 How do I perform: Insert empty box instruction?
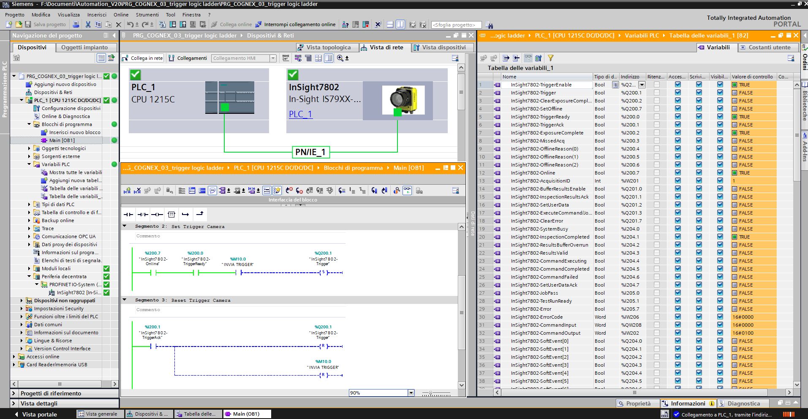[x=171, y=214]
